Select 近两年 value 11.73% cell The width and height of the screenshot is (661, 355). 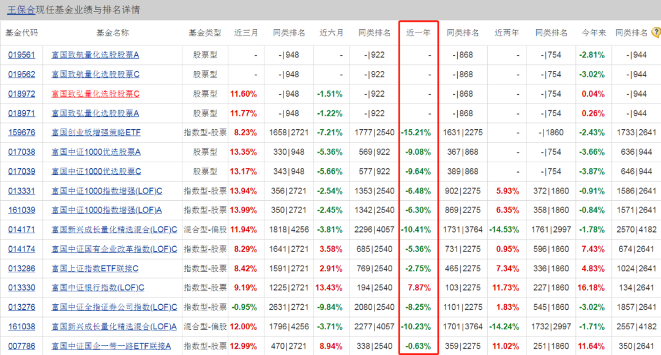tap(507, 288)
